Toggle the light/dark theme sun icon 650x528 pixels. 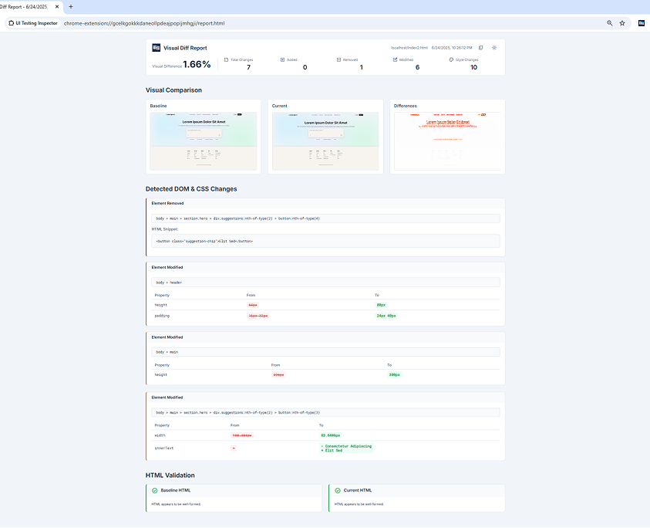point(494,48)
